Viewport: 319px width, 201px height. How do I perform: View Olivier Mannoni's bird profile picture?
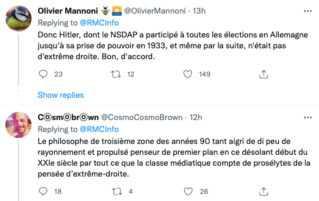coord(18,18)
